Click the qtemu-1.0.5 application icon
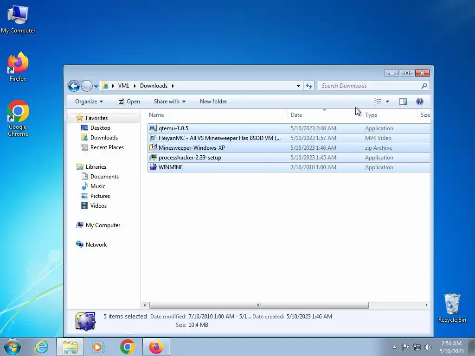The height and width of the screenshot is (356, 475). (x=153, y=128)
